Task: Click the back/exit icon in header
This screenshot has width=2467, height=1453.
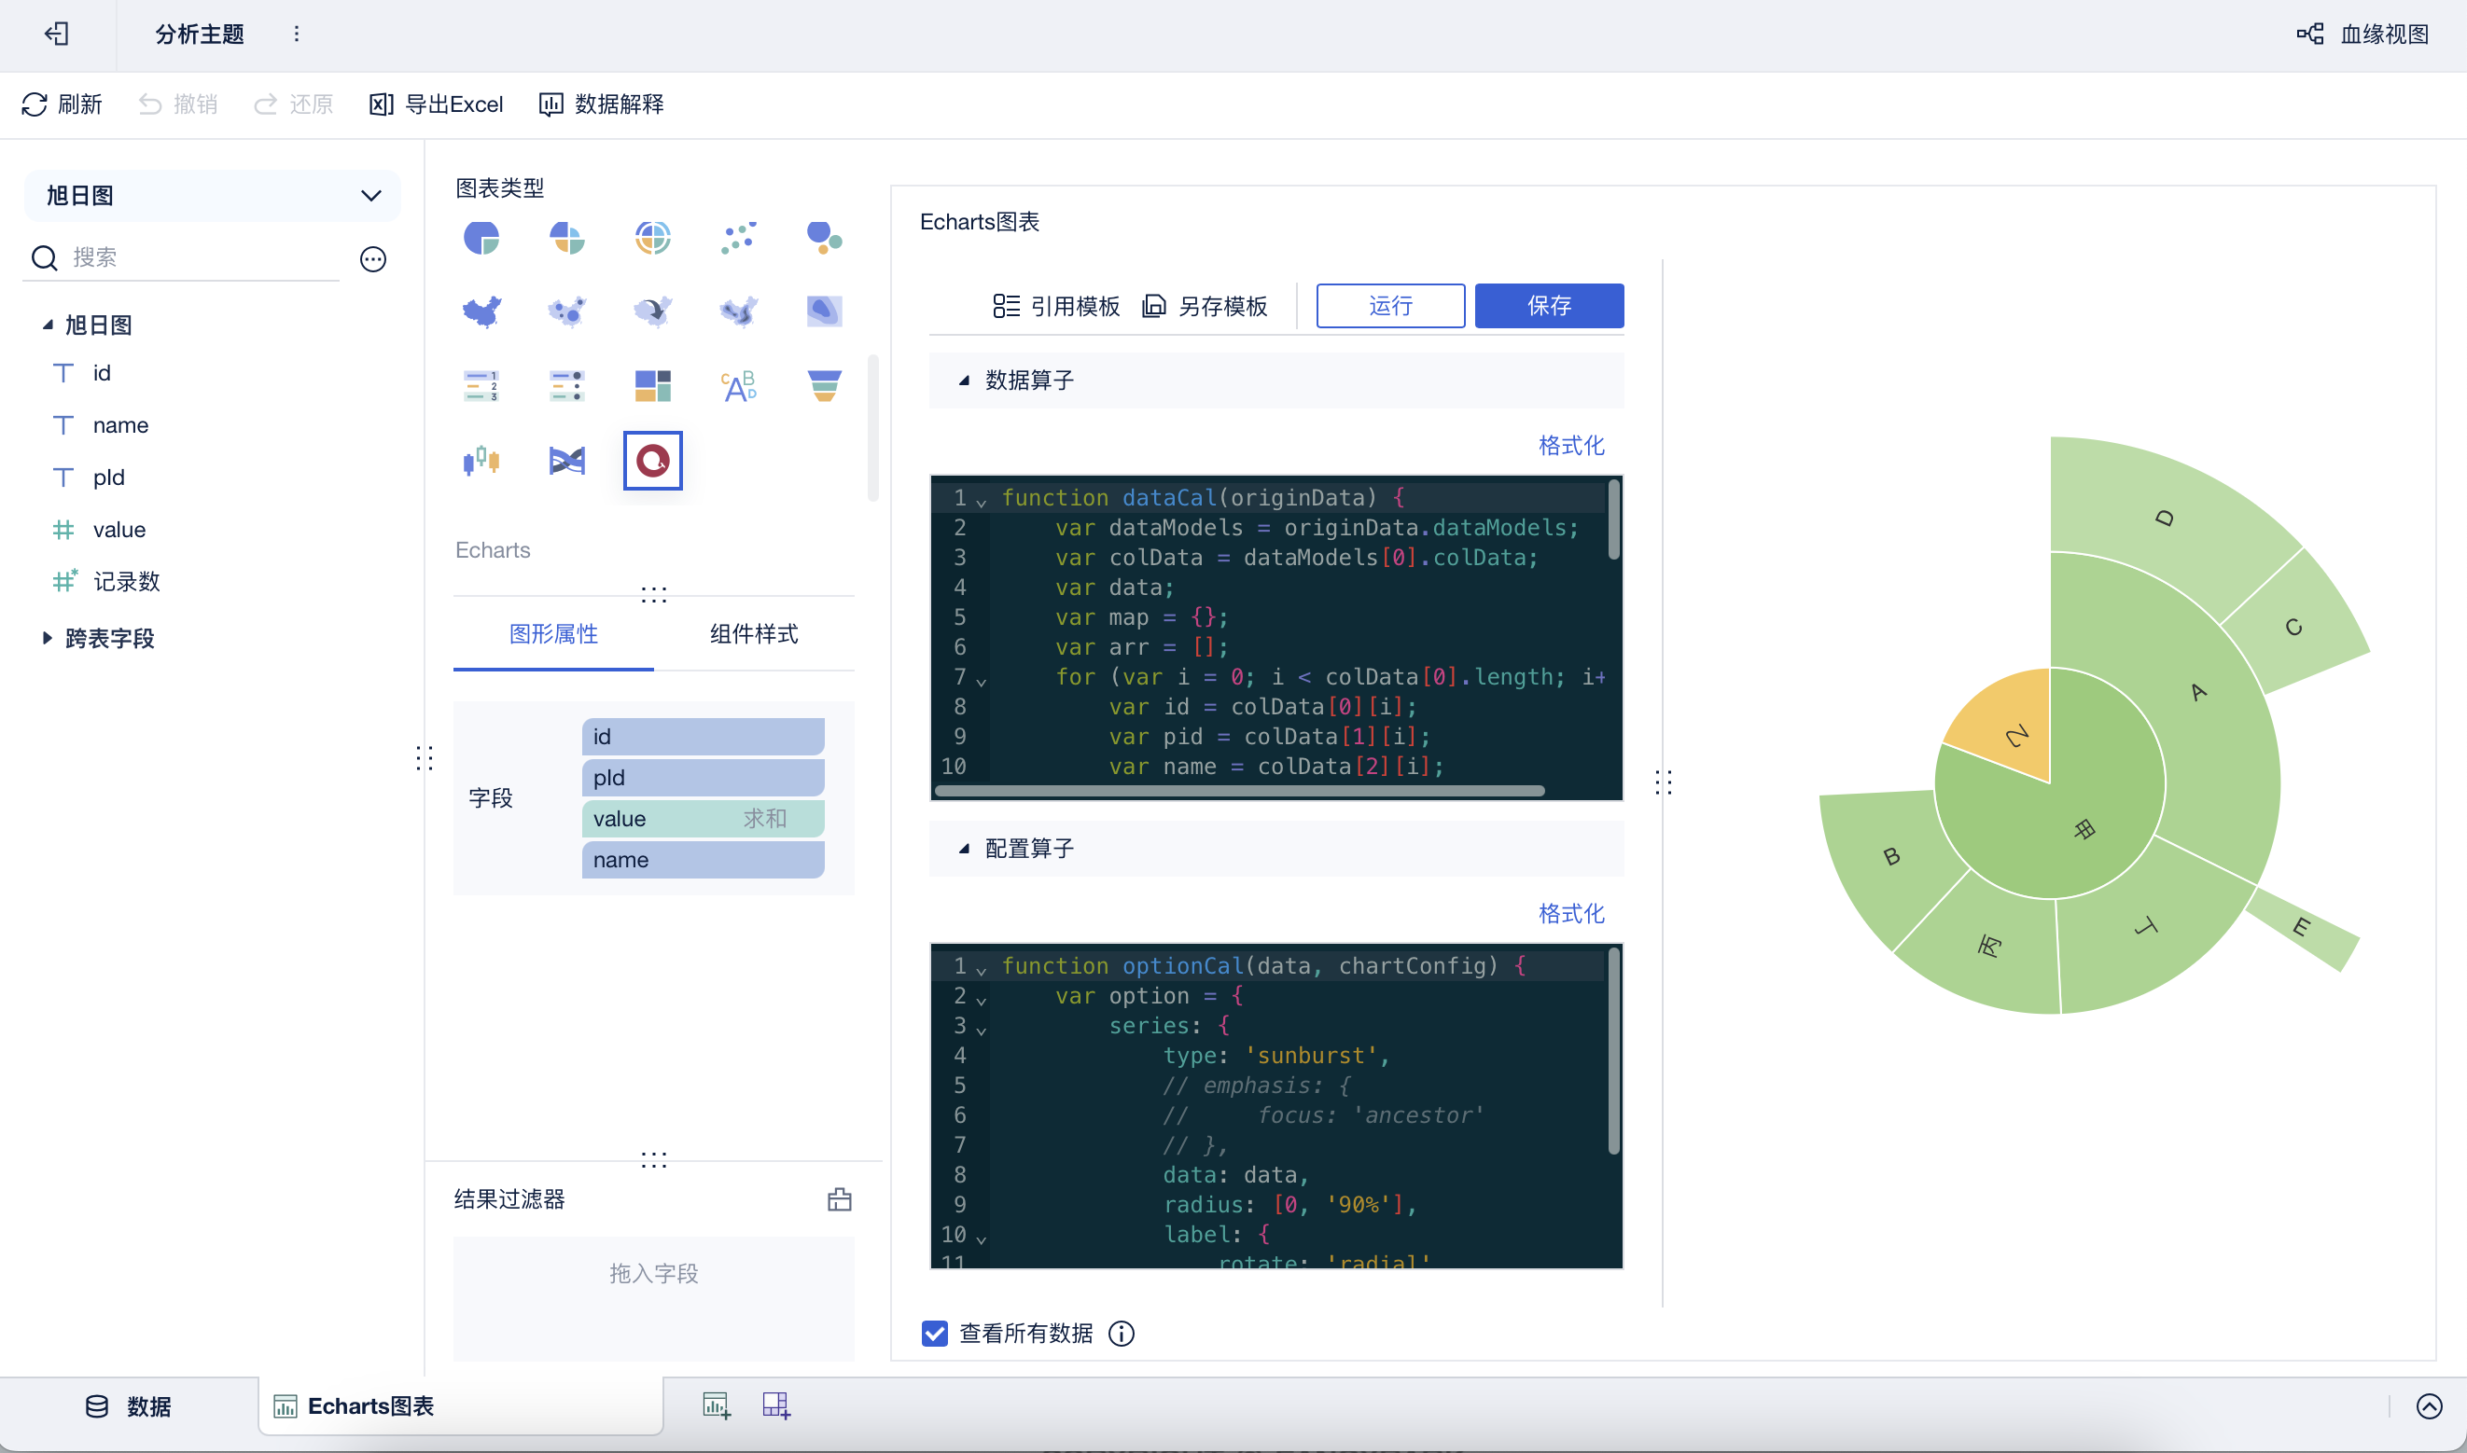Action: click(57, 35)
